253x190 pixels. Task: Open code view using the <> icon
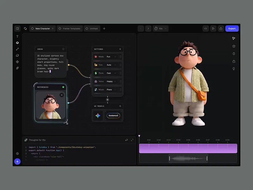[x=206, y=28]
